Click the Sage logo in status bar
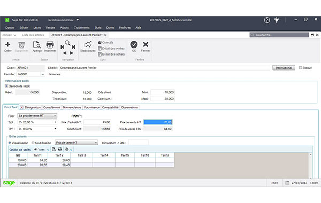 (9, 183)
